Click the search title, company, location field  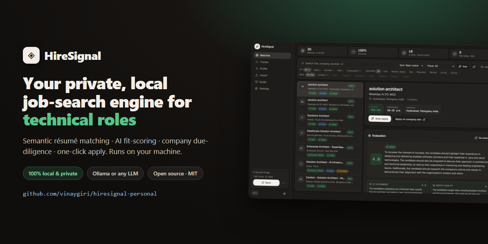pos(347,64)
